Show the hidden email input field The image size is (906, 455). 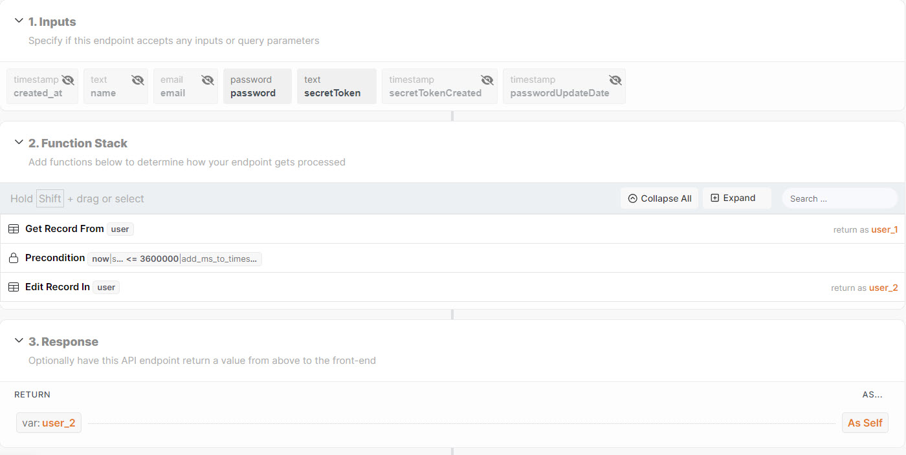click(208, 80)
